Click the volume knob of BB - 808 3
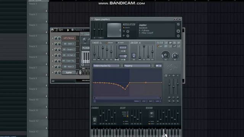The image size is (244, 137). (x=59, y=44)
